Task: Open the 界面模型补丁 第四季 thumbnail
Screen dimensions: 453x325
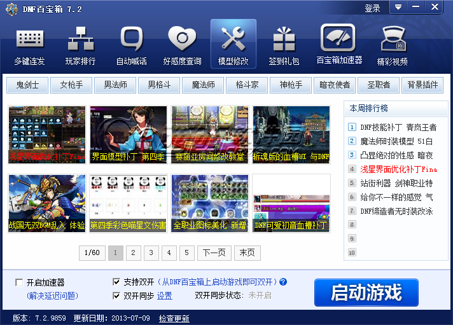Action: click(129, 135)
